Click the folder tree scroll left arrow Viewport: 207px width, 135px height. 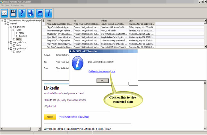coord(2,129)
